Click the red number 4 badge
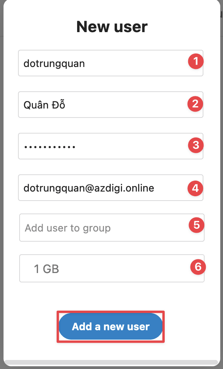The width and height of the screenshot is (223, 369). click(195, 188)
